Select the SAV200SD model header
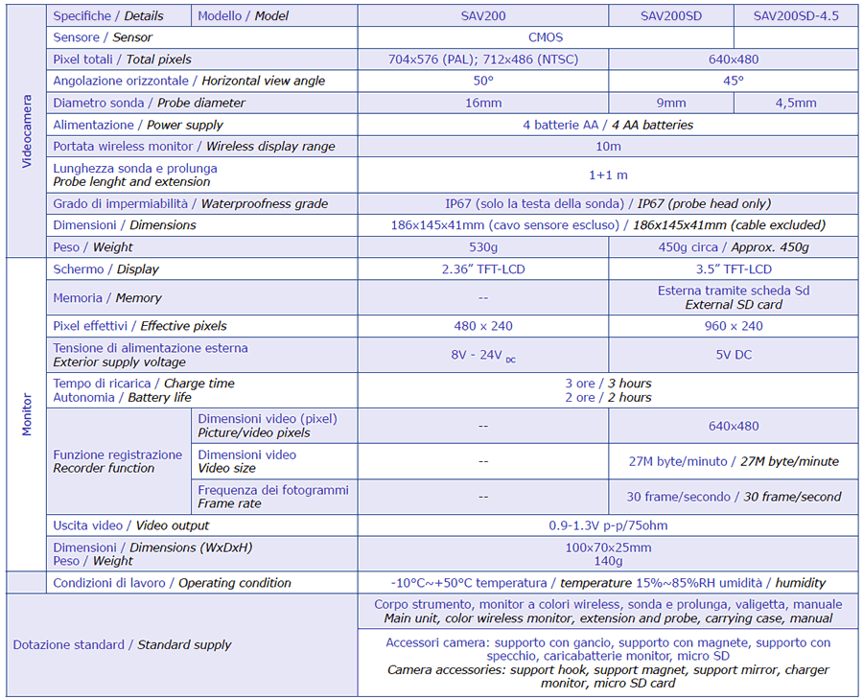Image resolution: width=863 pixels, height=699 pixels. click(x=671, y=16)
